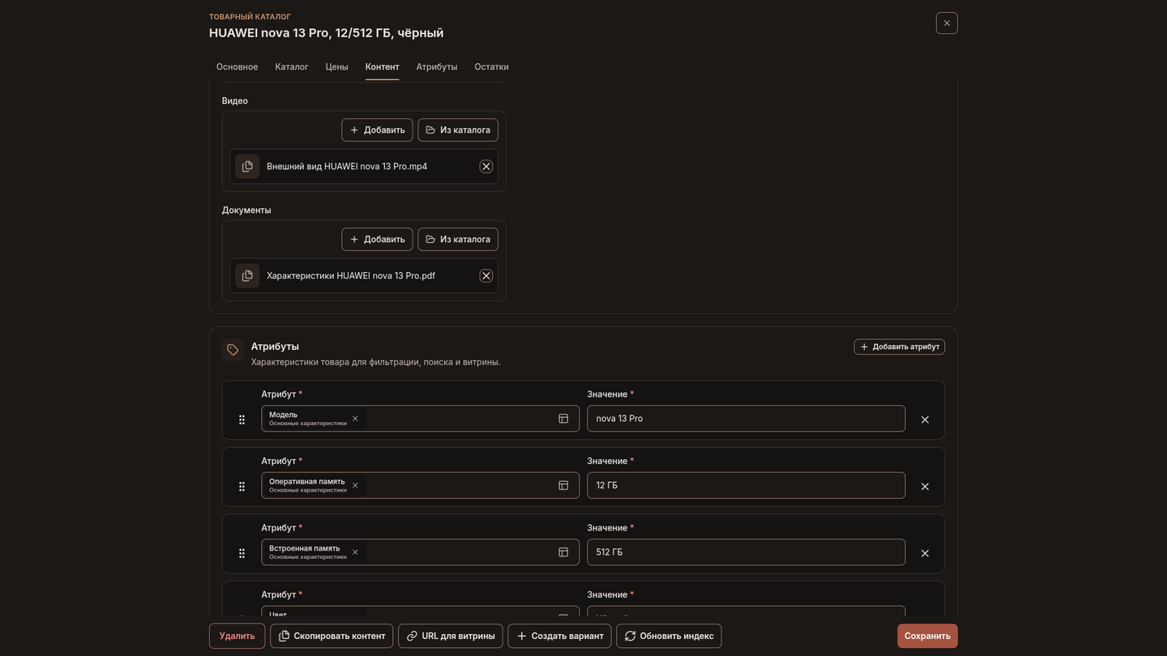Click the tag icon beside the Атрибуты heading

(233, 350)
